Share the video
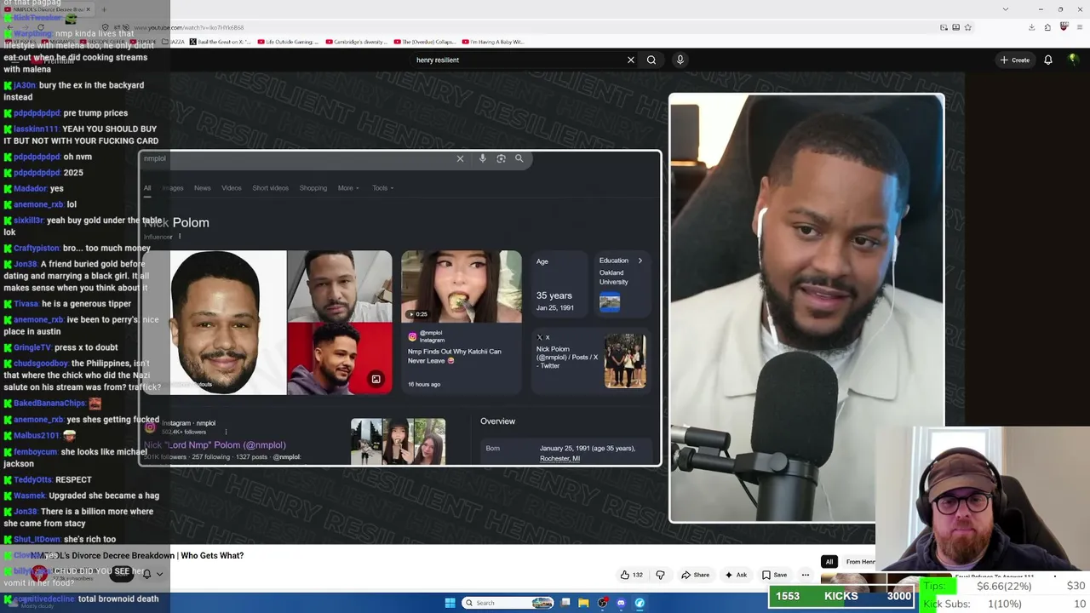 click(695, 575)
